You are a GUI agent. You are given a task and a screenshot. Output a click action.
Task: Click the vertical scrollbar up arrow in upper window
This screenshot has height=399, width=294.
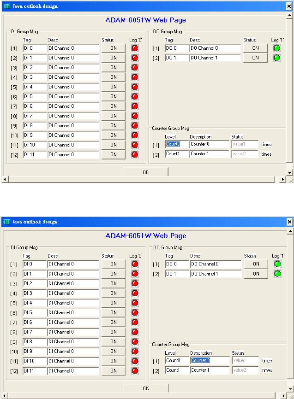click(x=289, y=16)
